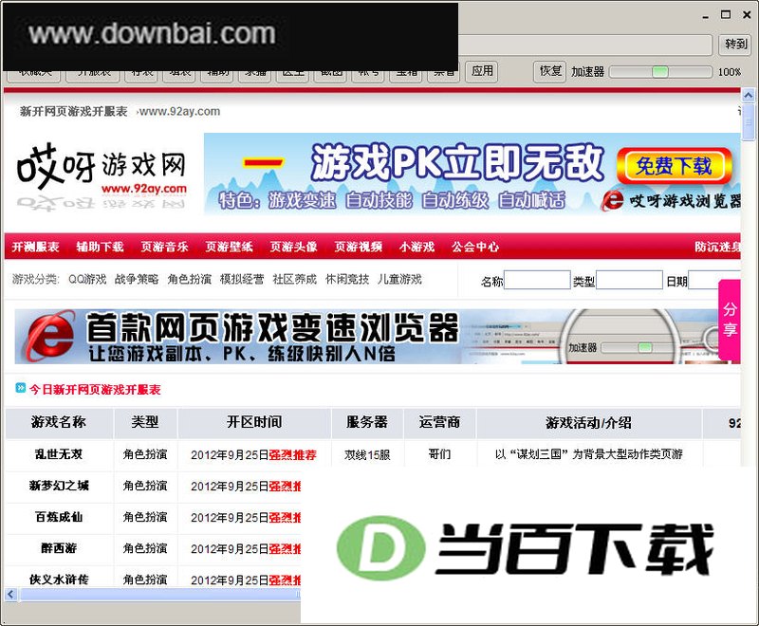The width and height of the screenshot is (759, 626).
Task: Click the 应用 apply button
Action: pyautogui.click(x=482, y=71)
